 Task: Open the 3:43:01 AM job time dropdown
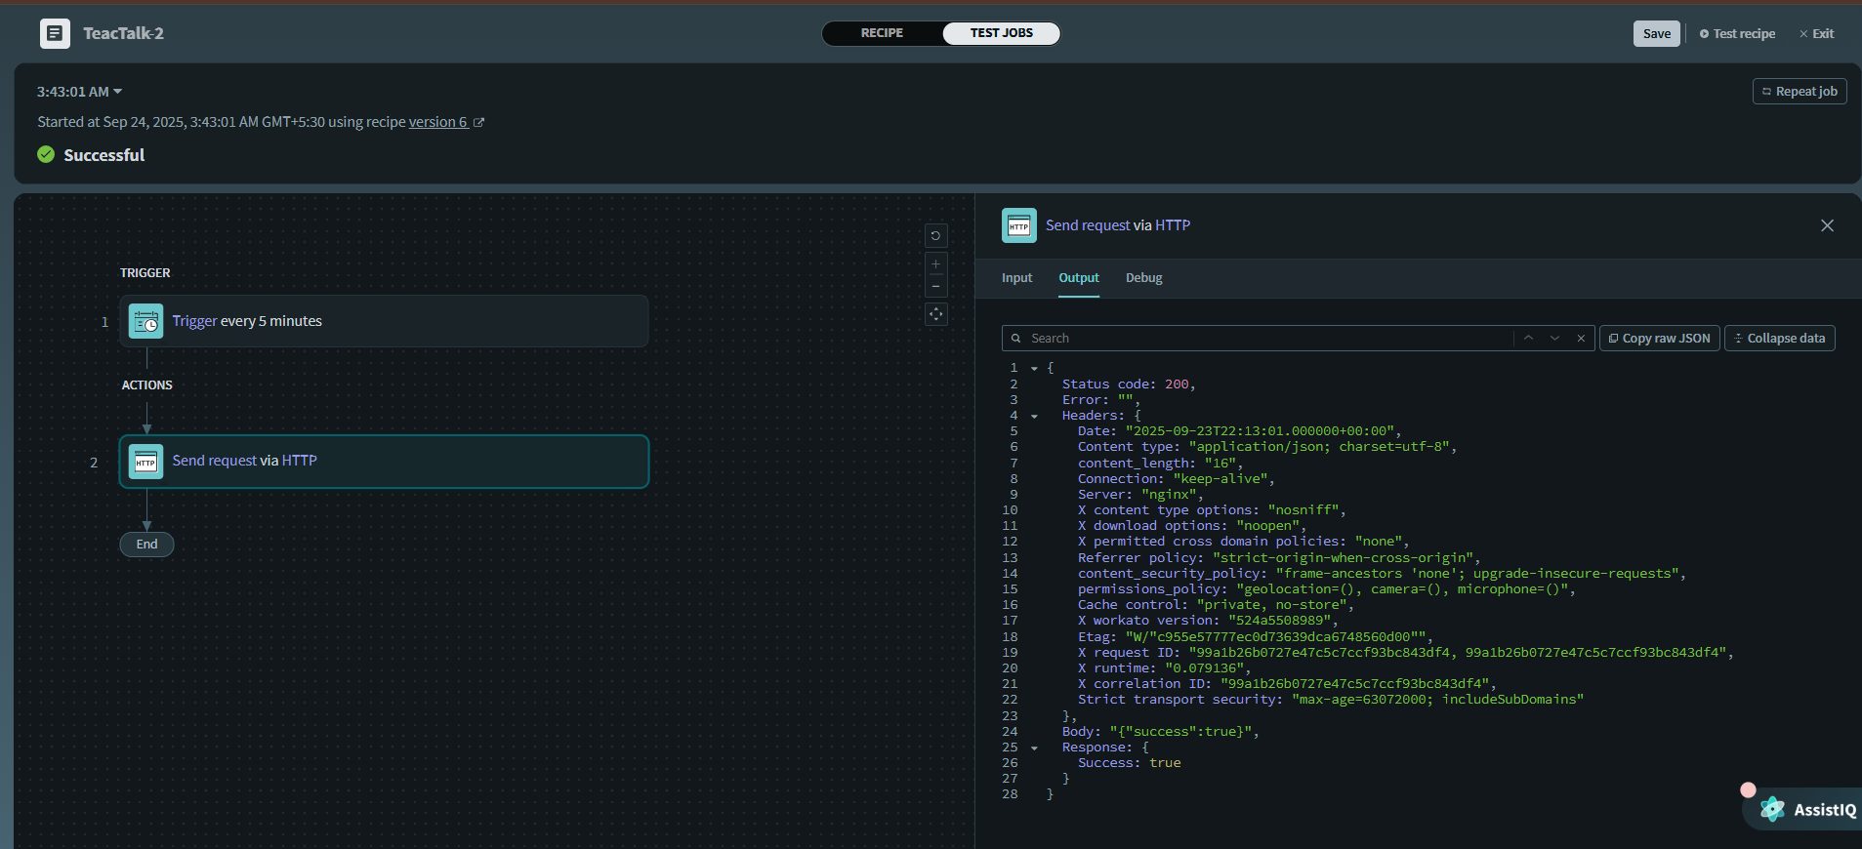click(x=79, y=92)
